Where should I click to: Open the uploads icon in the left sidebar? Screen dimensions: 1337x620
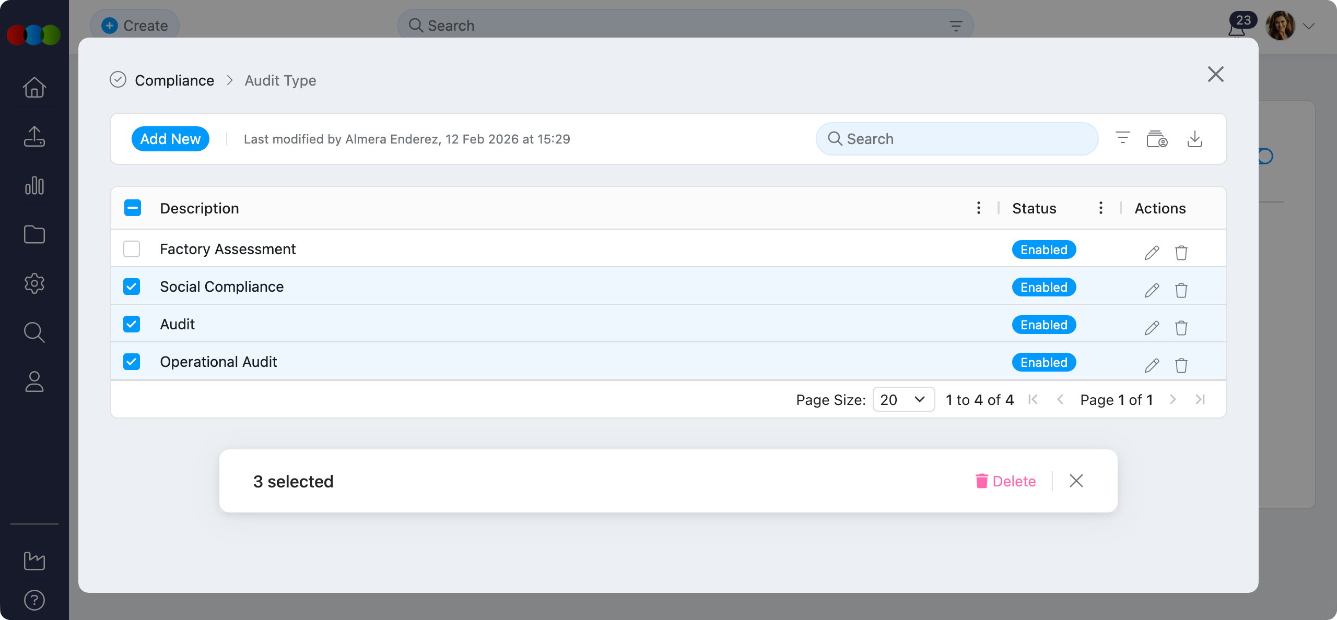[x=34, y=136]
